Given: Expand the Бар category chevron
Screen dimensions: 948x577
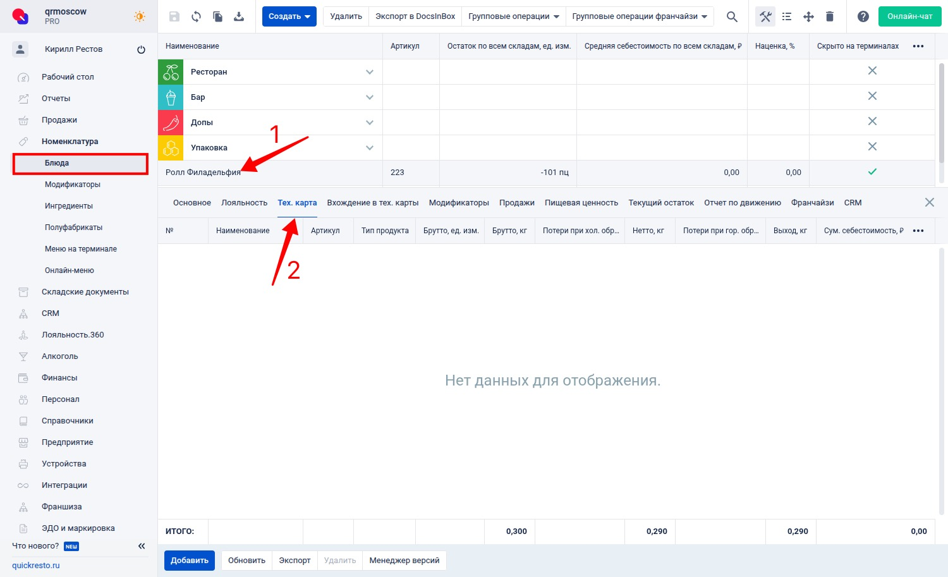Looking at the screenshot, I should [x=370, y=97].
